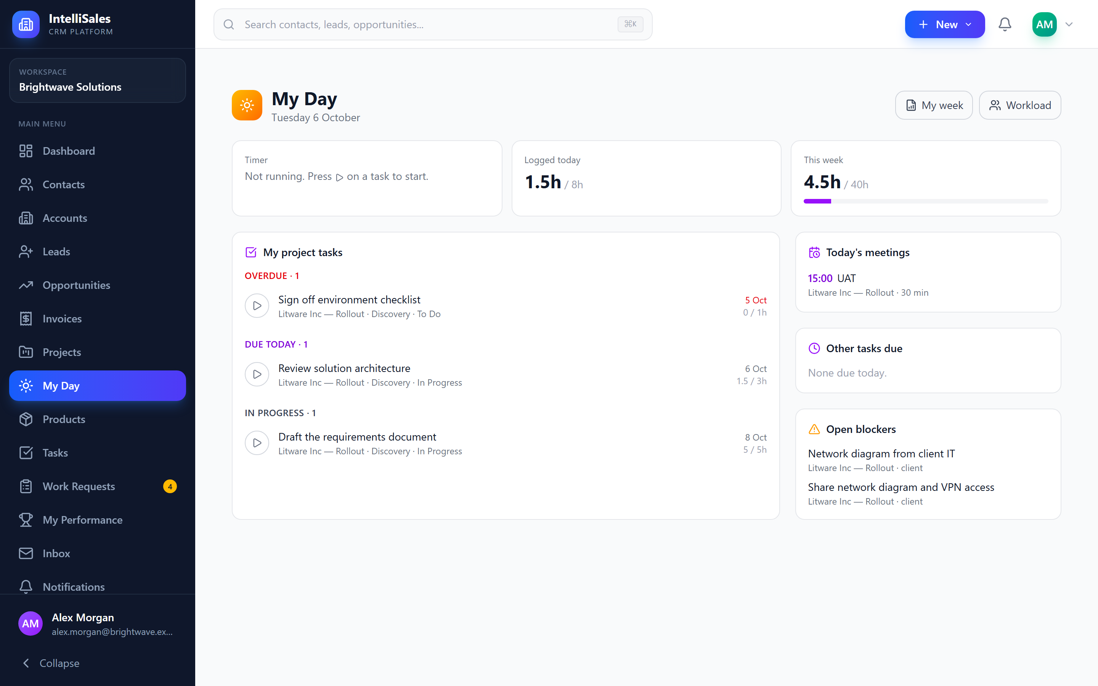Click the 1.5 / 3h logged time
The image size is (1098, 686).
tap(752, 381)
